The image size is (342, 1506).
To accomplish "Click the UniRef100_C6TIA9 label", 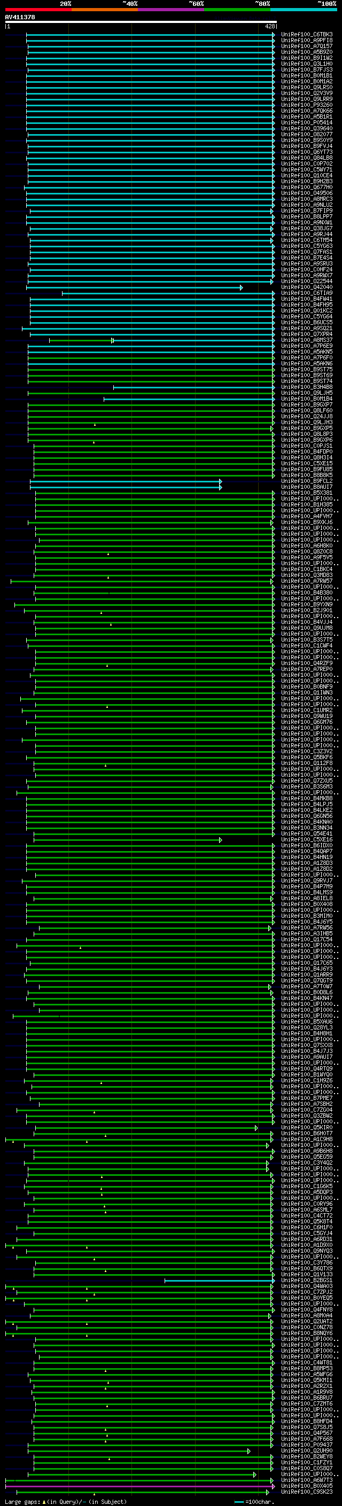I will coord(307,293).
